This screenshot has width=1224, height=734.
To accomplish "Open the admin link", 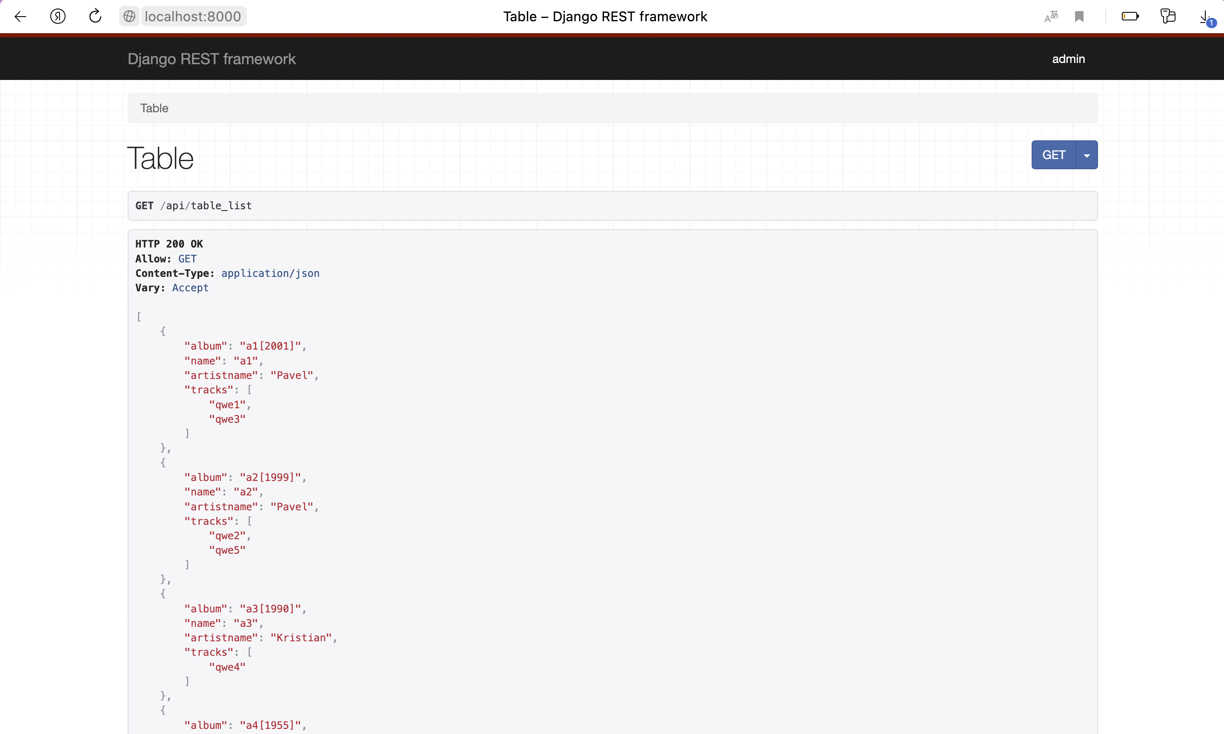I will coord(1068,59).
